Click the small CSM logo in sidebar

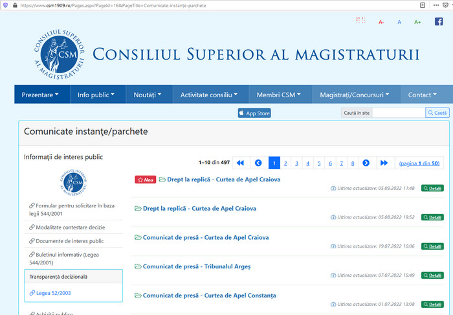[x=73, y=183]
